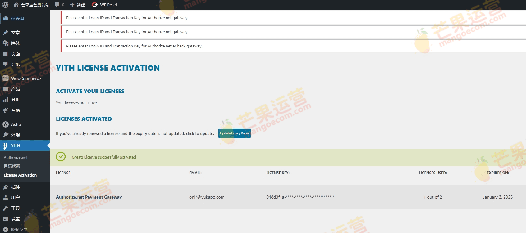Click Authorize.net Payment Gateway license name
The image size is (526, 233).
[x=89, y=197]
